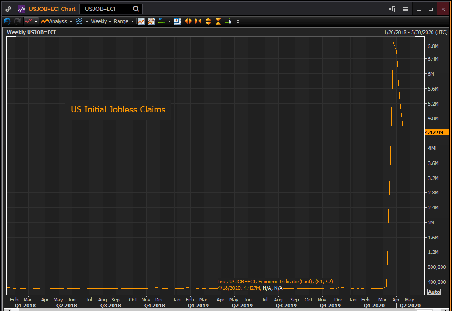
Task: Click the blue wavy lines icon
Action: pyautogui.click(x=79, y=21)
